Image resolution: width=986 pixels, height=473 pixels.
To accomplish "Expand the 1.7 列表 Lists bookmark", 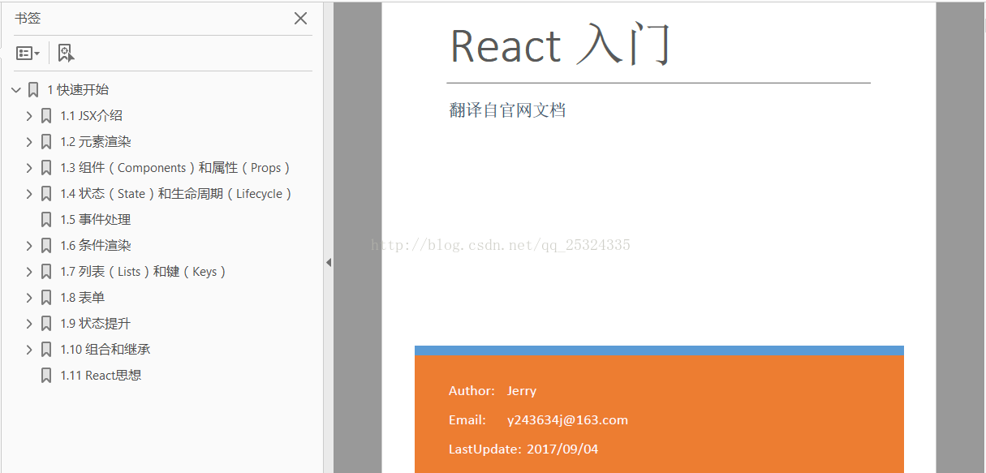I will point(29,272).
